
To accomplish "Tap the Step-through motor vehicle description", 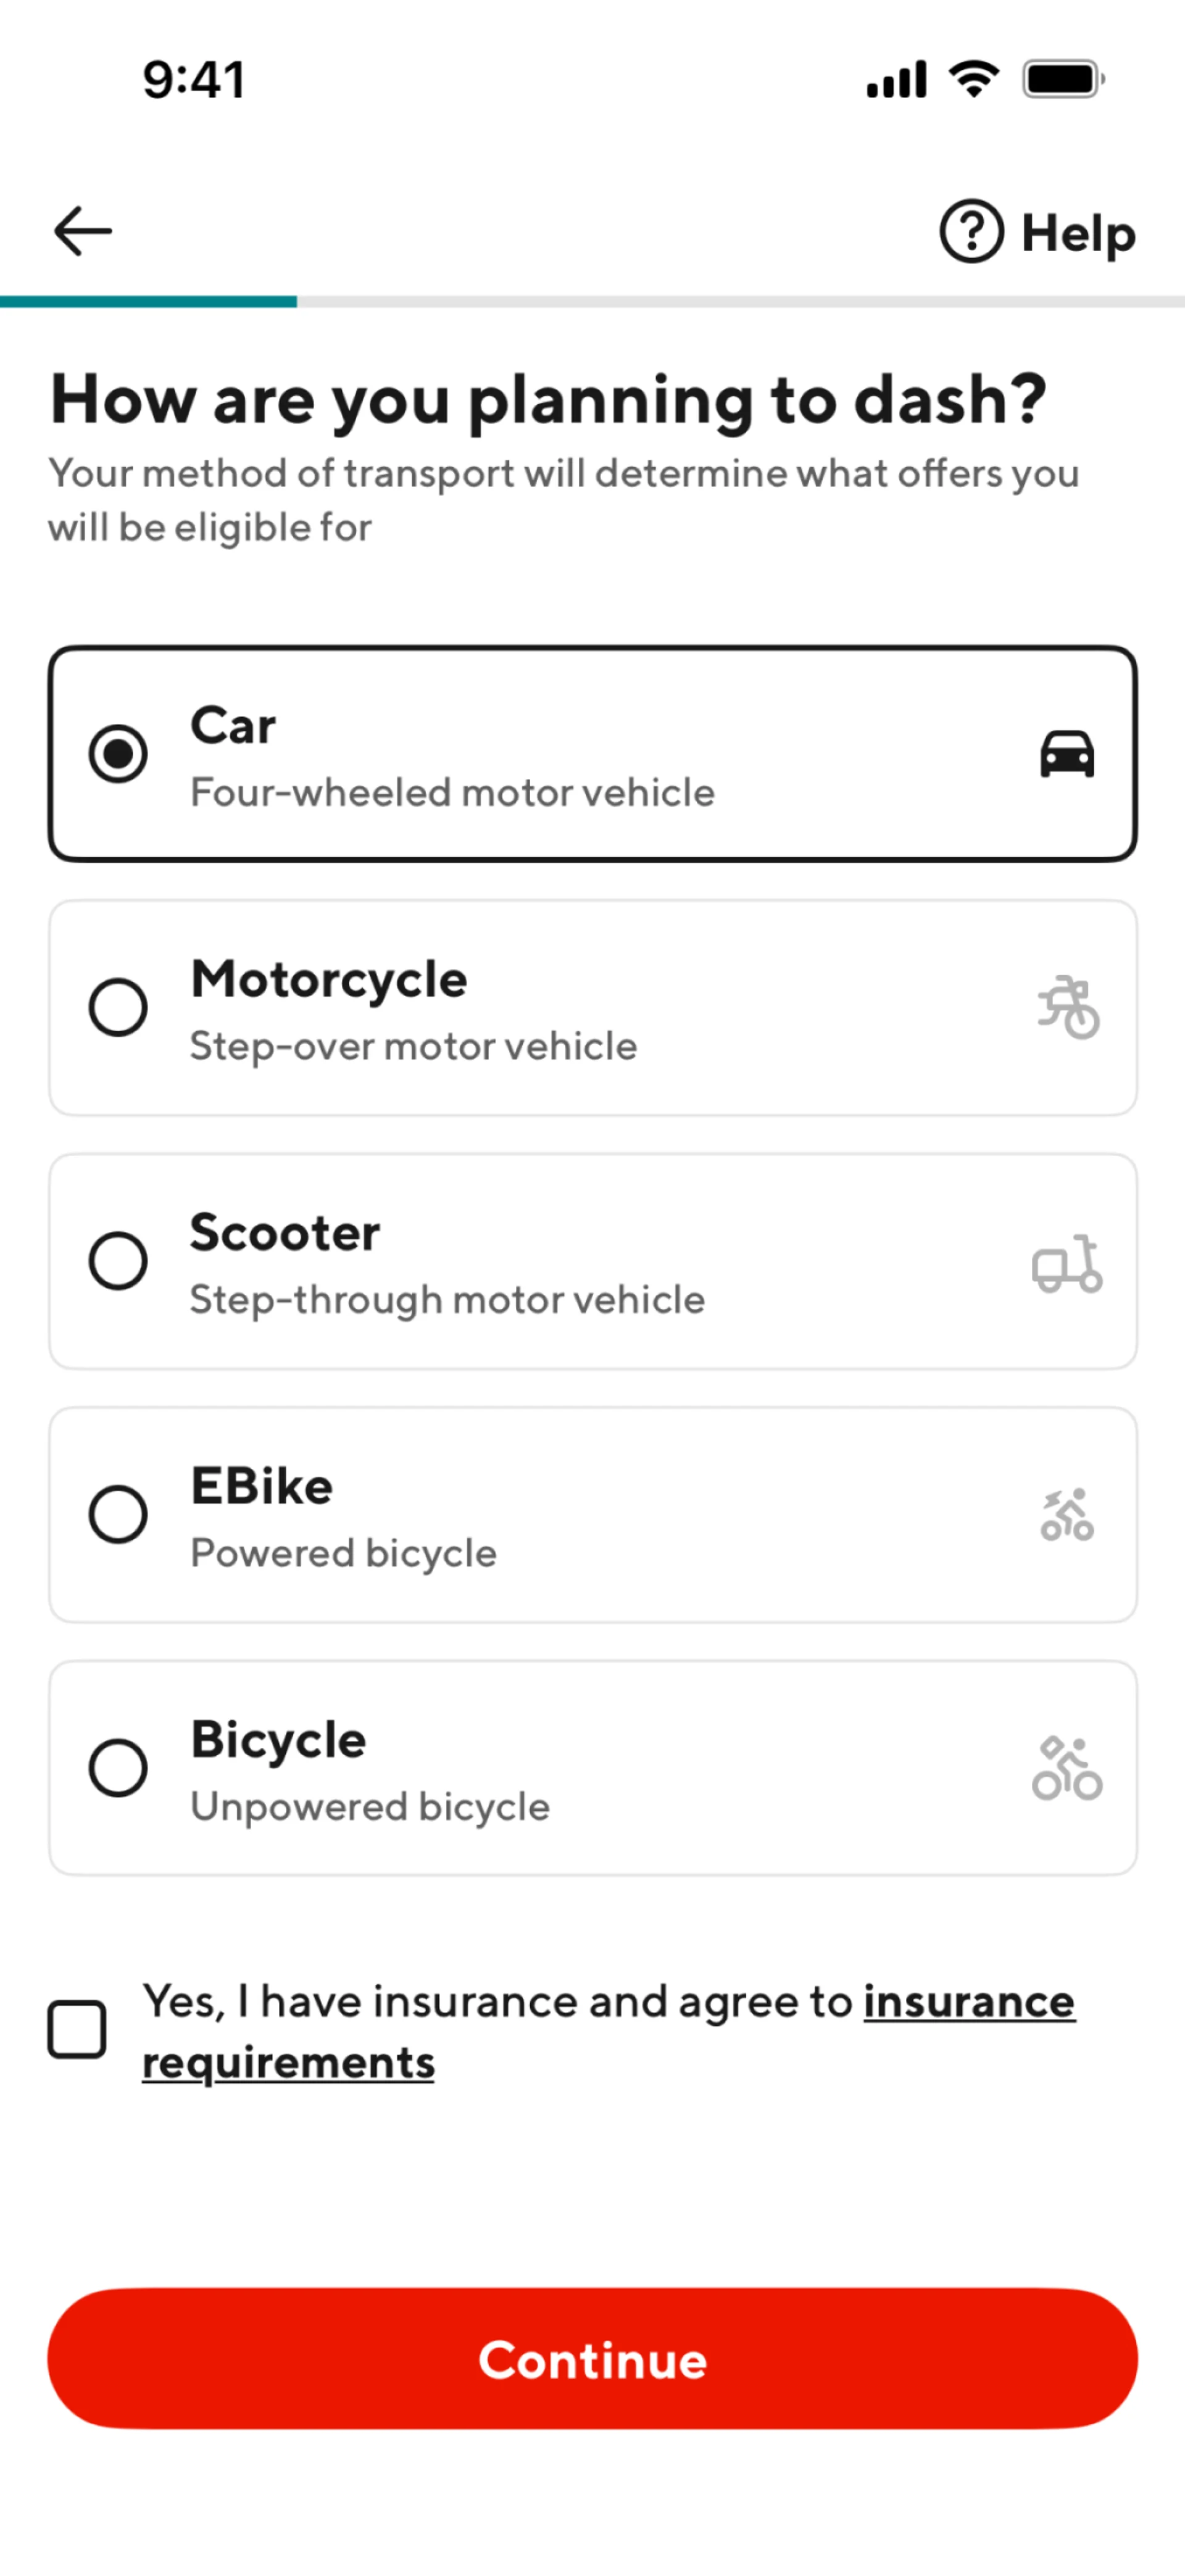I will coord(447,1299).
